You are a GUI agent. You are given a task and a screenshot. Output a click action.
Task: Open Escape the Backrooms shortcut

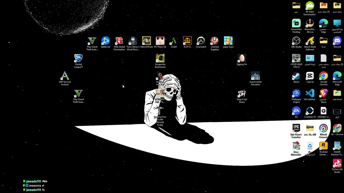click(x=160, y=61)
